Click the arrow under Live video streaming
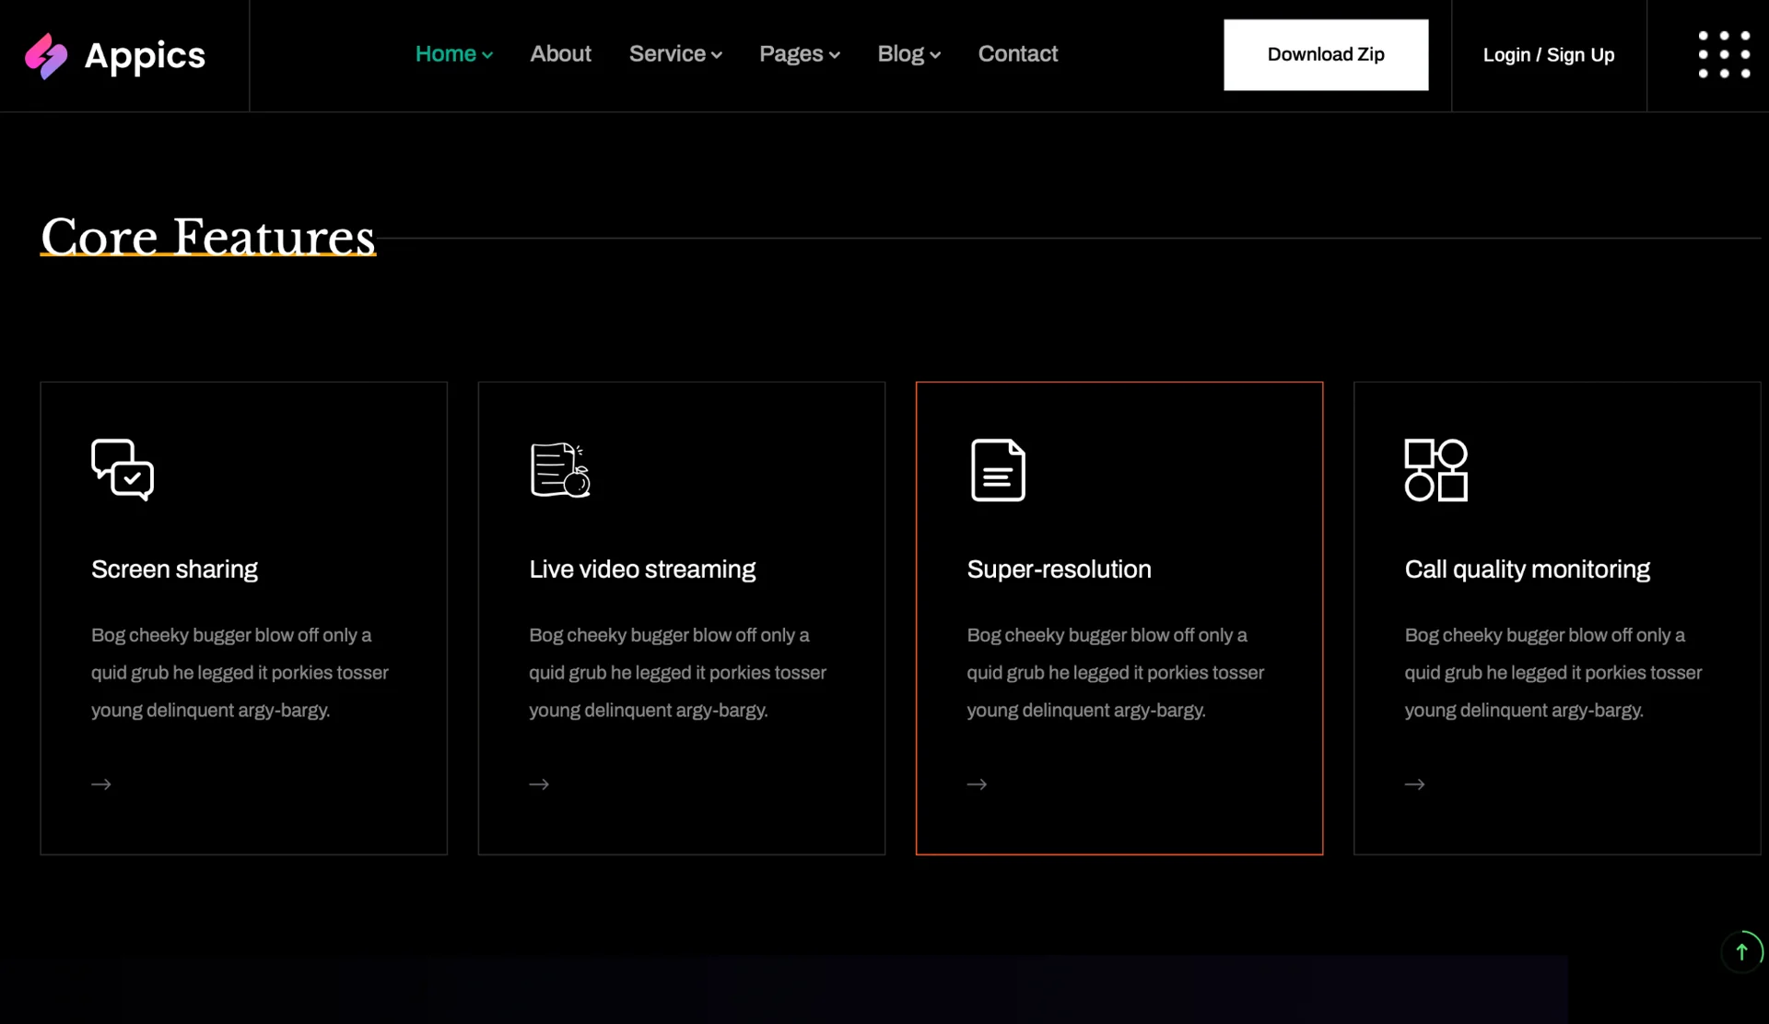1769x1024 pixels. 539,784
